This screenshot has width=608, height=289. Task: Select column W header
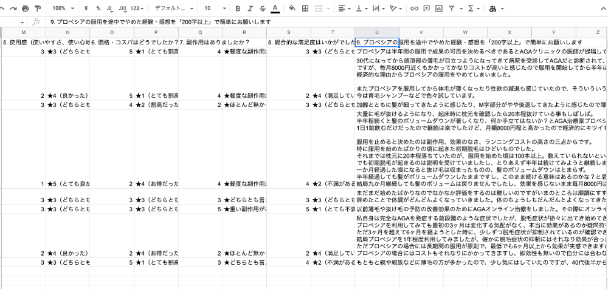[466, 33]
